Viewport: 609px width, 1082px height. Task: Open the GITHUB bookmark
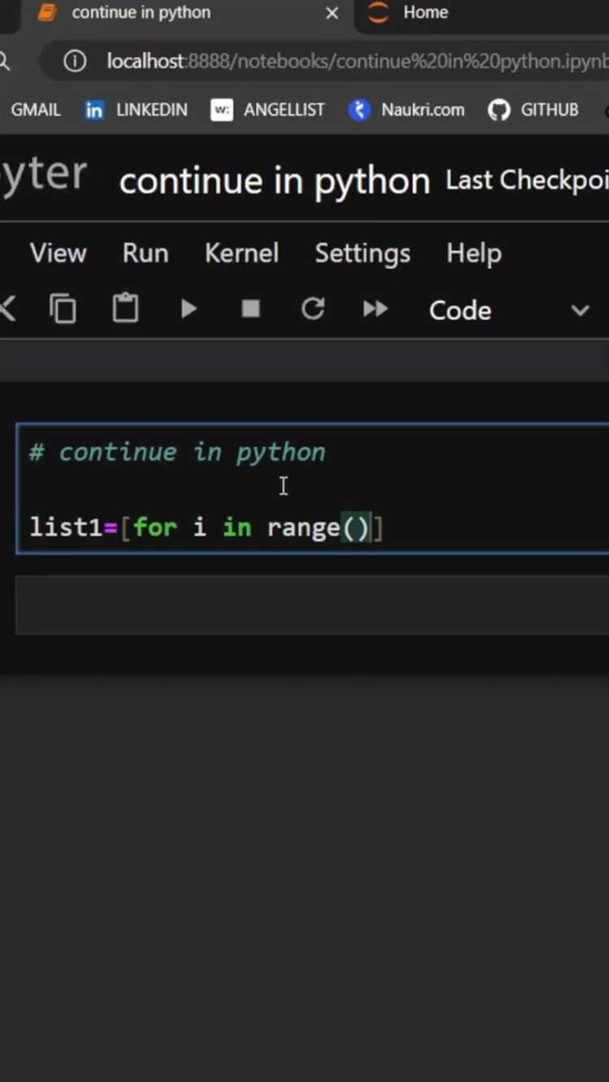(x=533, y=110)
